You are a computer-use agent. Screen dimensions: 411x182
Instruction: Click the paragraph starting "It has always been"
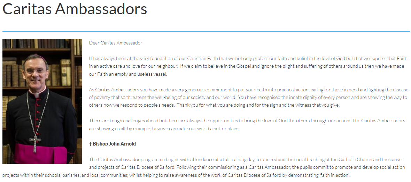tap(248, 66)
